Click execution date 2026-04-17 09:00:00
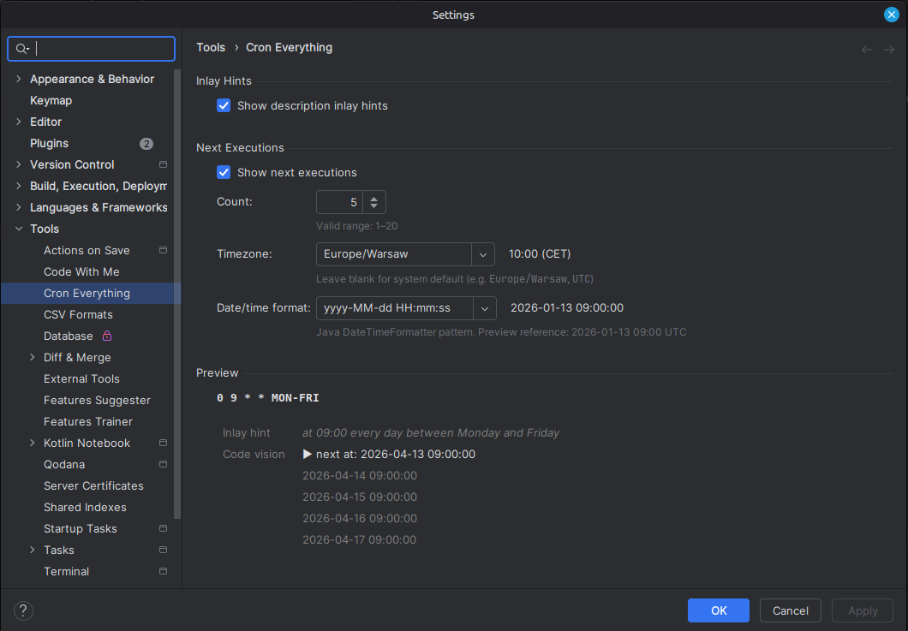Viewport: 908px width, 631px height. point(360,539)
